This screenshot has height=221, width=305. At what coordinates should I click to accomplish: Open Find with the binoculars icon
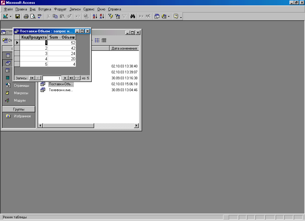[133, 16]
